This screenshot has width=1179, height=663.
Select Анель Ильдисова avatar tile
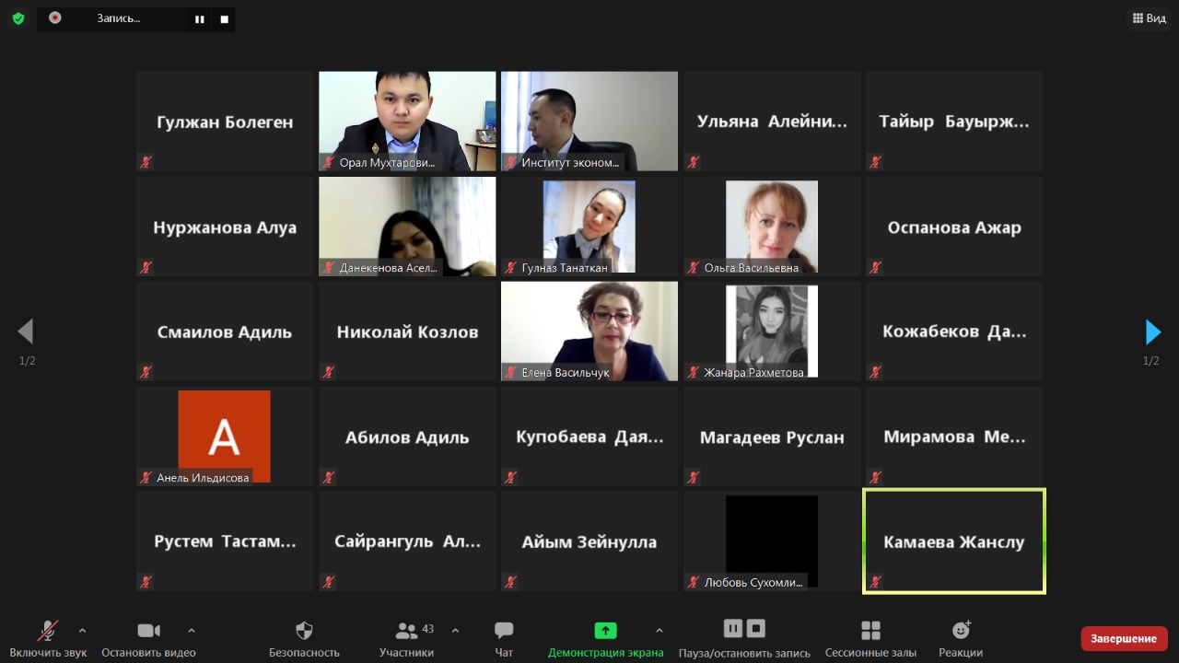[x=225, y=436]
